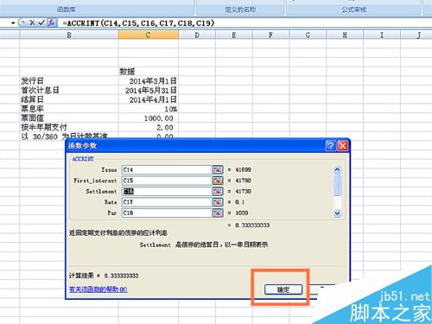Click the 按半年期支付 label cell
This screenshot has width=432, height=324.
tap(69, 127)
